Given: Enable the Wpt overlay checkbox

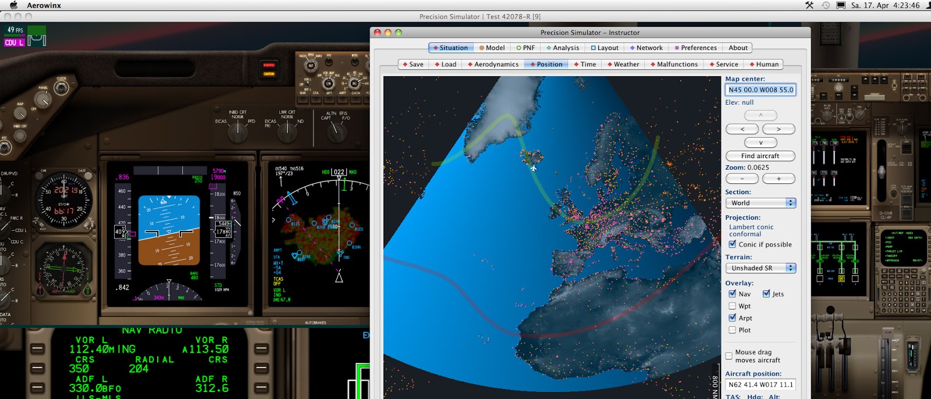Looking at the screenshot, I should [733, 306].
